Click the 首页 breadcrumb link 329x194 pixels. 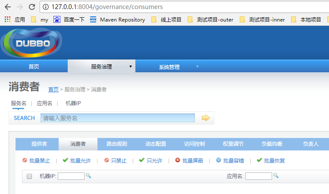53,90
